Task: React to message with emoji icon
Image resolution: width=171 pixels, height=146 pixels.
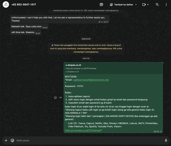Action: point(55,97)
